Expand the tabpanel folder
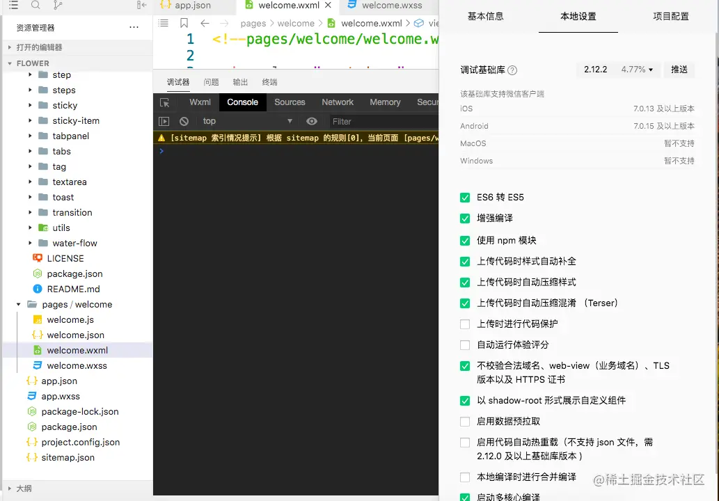This screenshot has height=501, width=719. click(70, 136)
